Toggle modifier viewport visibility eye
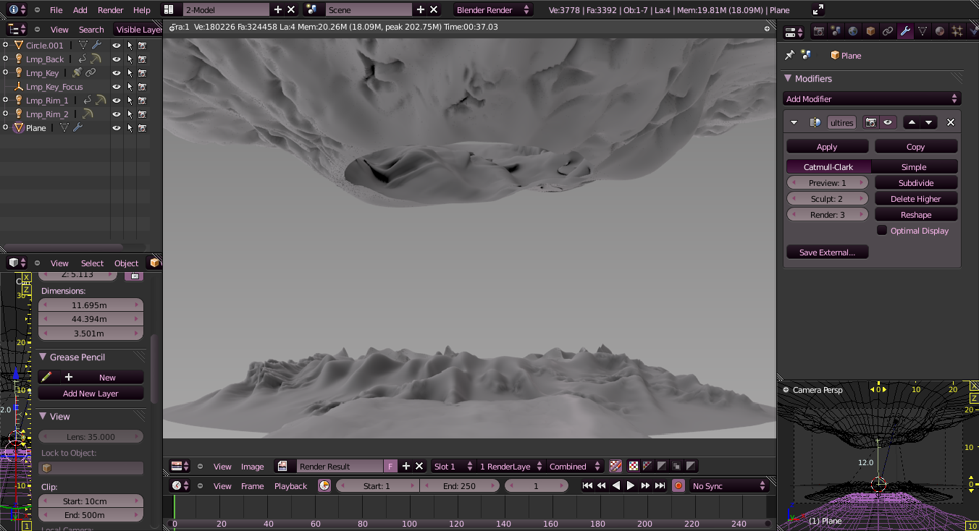Image resolution: width=979 pixels, height=531 pixels. 887,122
